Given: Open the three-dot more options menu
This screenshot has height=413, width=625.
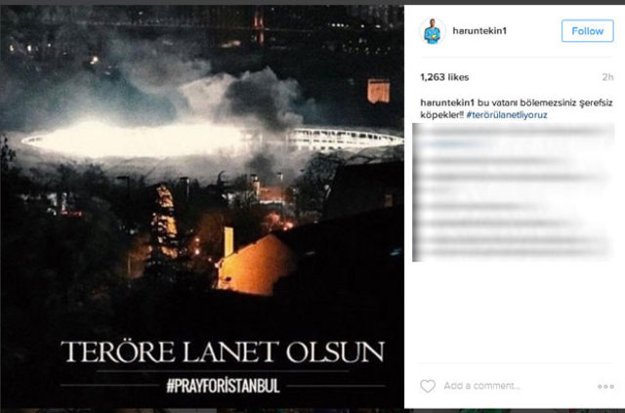Looking at the screenshot, I should [x=605, y=387].
